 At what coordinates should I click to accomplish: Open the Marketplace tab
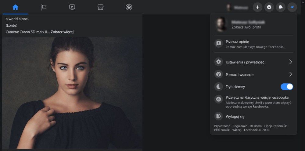coord(100,7)
